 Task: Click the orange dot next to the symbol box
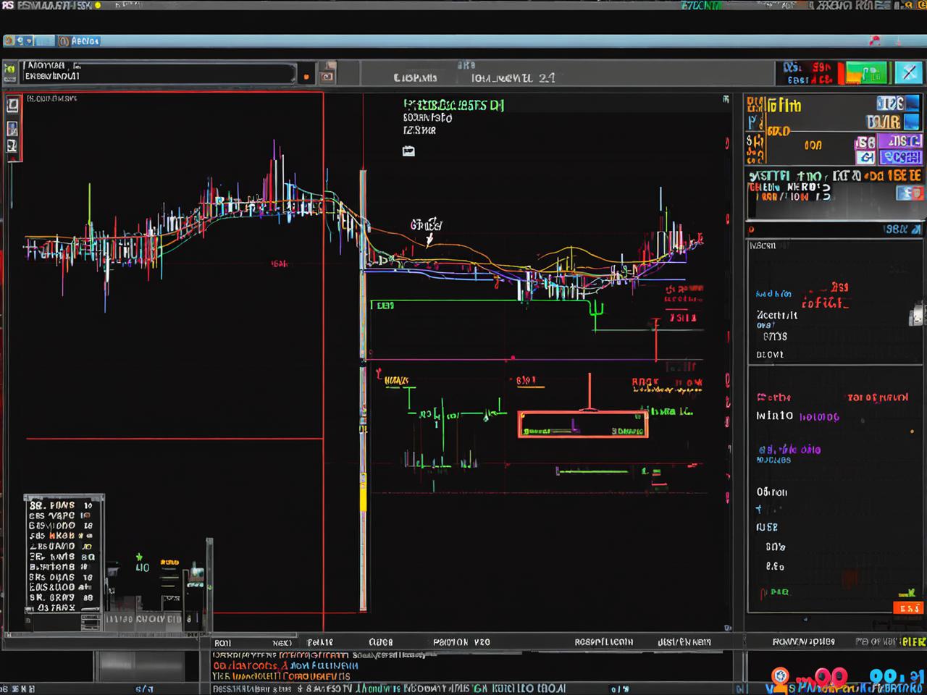(x=306, y=77)
